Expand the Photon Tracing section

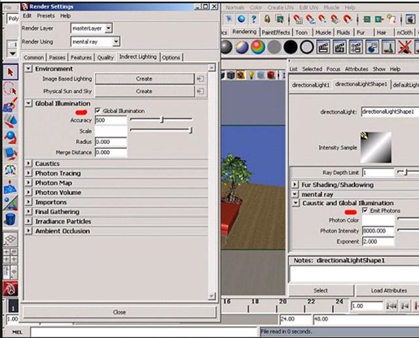28,173
